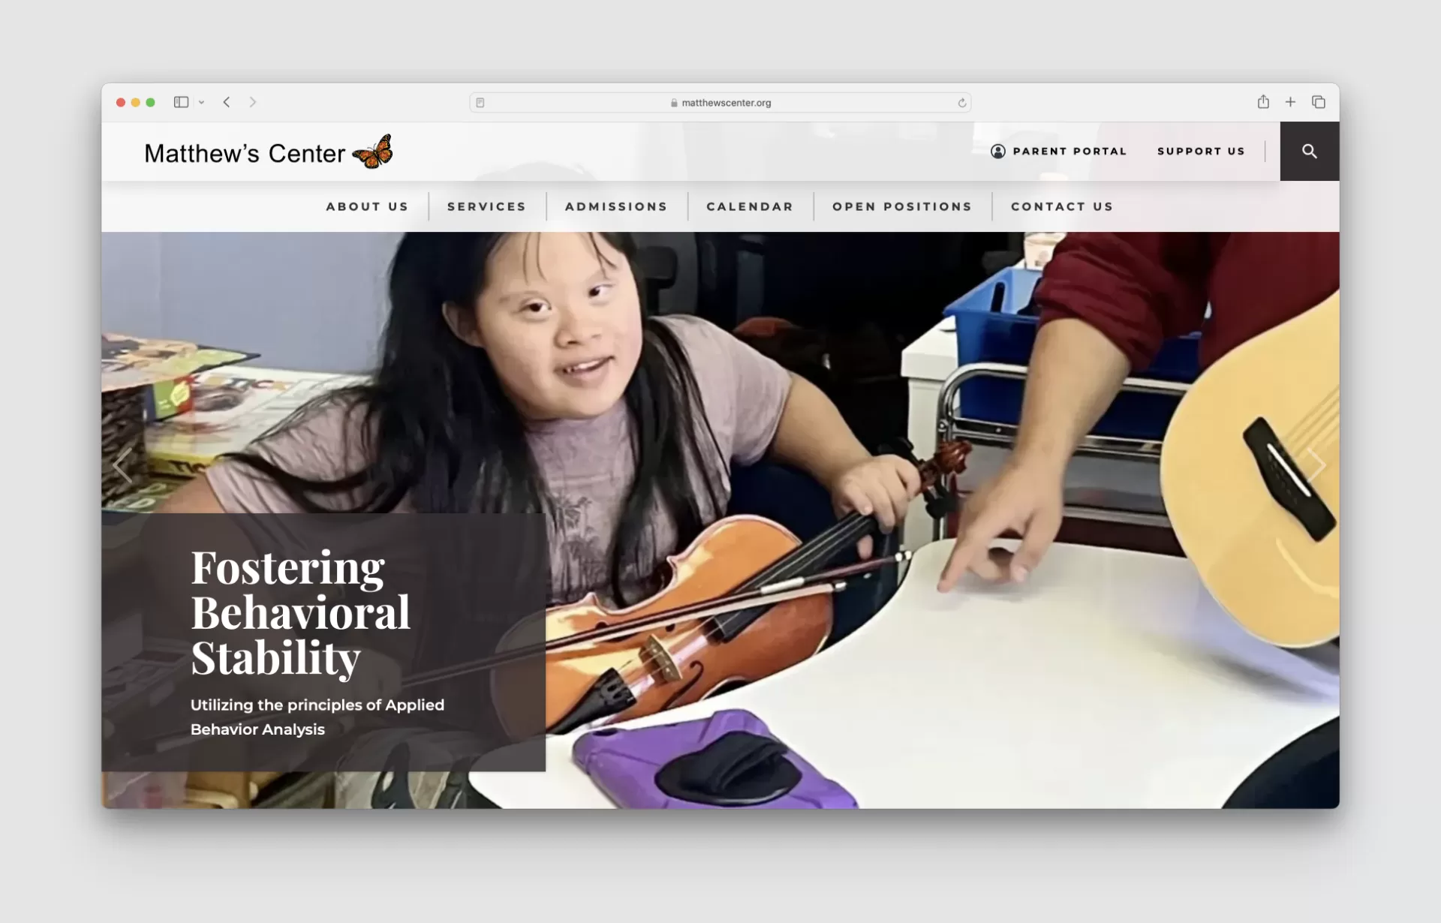
Task: Click the browser back navigation arrow
Action: click(x=227, y=102)
